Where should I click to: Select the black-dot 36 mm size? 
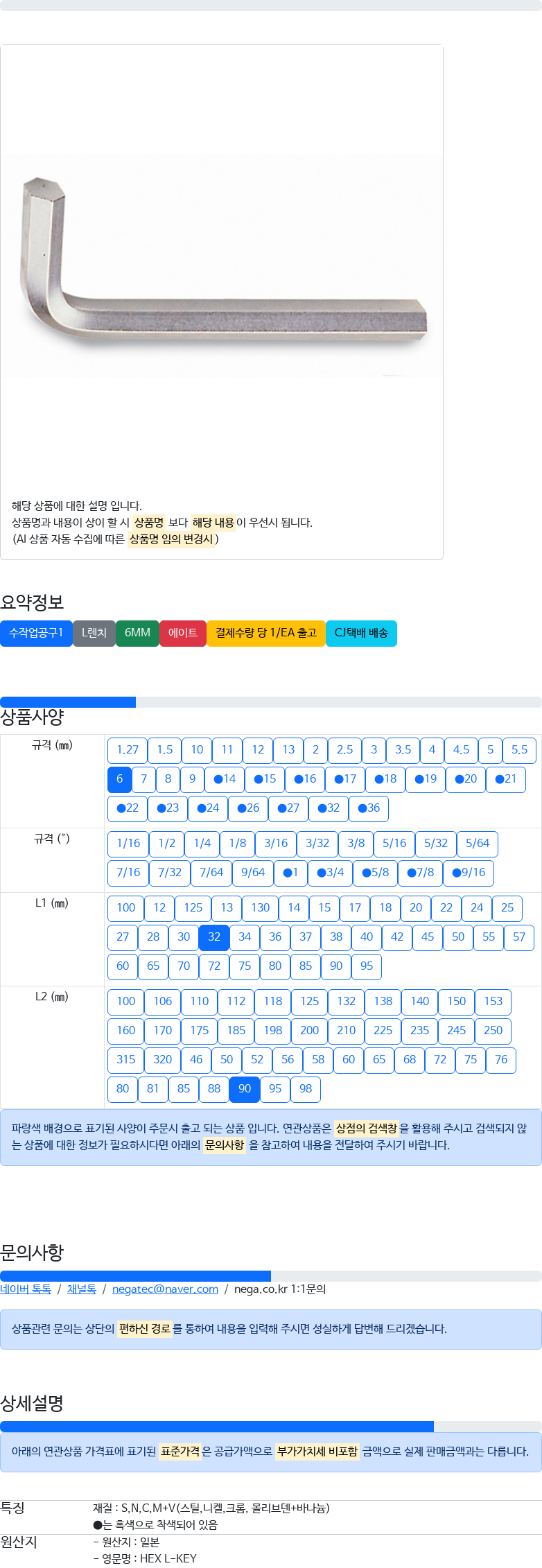[x=369, y=808]
